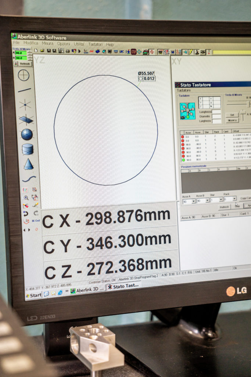Select the Circle measure tool

[x=24, y=75]
